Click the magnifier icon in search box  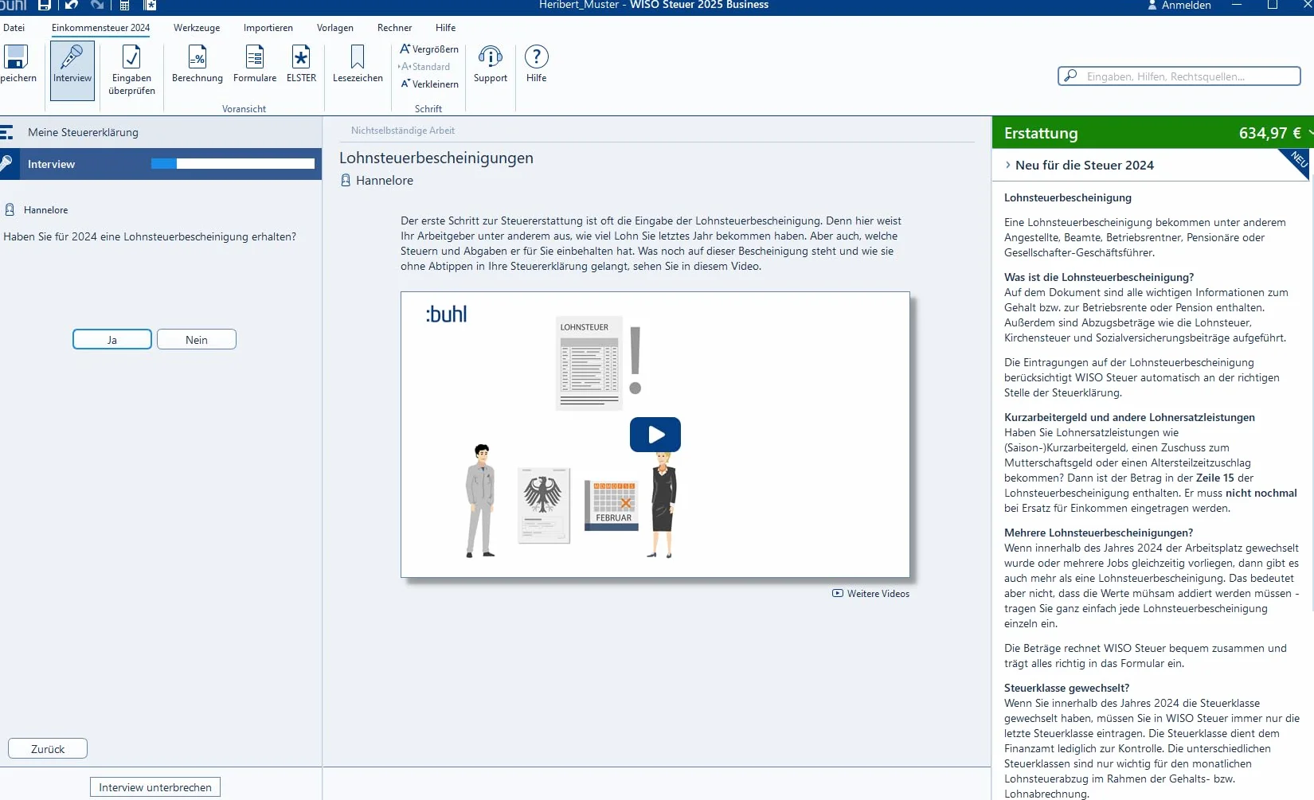(x=1071, y=76)
